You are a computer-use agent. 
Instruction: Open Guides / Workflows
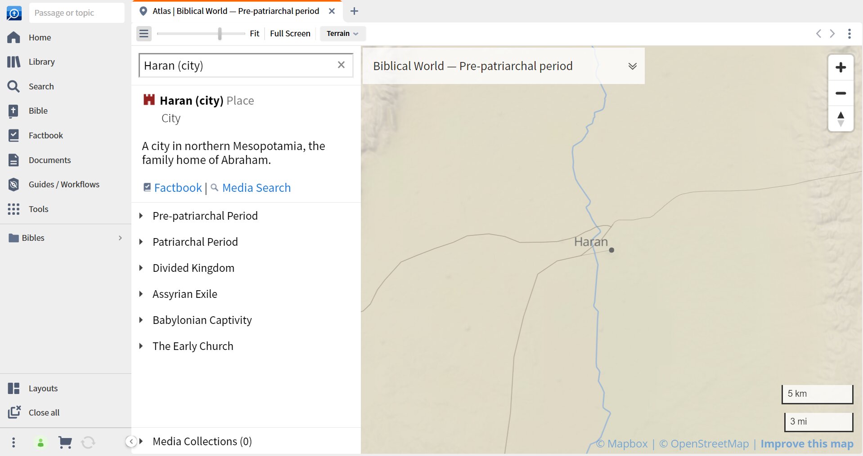coord(63,184)
